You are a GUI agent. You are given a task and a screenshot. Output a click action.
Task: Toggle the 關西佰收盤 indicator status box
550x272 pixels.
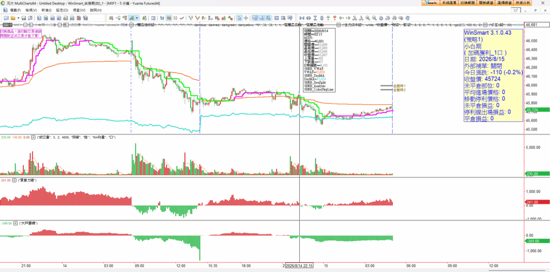[131, 25]
